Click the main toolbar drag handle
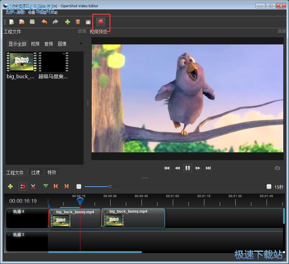Image resolution: width=289 pixels, height=264 pixels. click(x=5, y=22)
